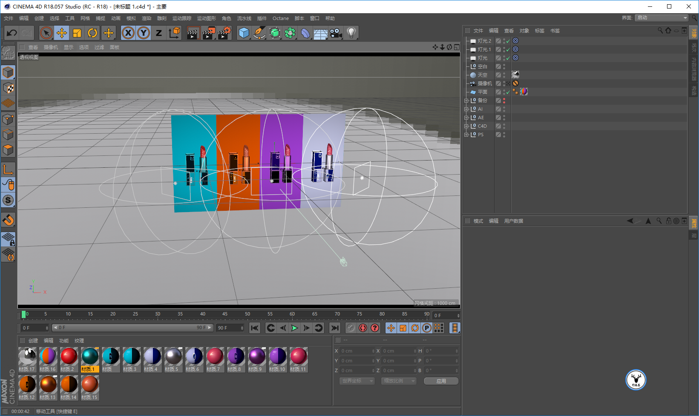The image size is (699, 416).
Task: Toggle 灯光.2 enable checkmark
Action: [508, 41]
